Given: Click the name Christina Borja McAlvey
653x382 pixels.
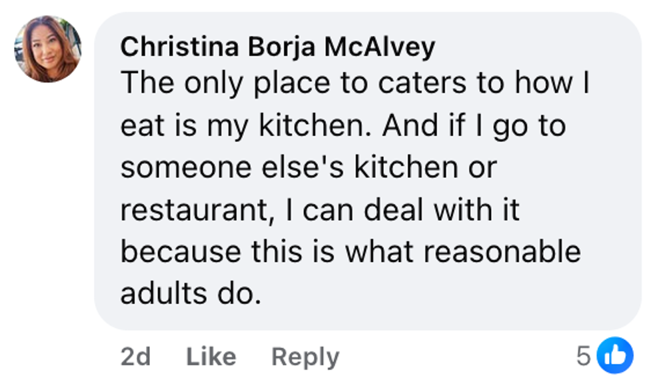Looking at the screenshot, I should pyautogui.click(x=278, y=47).
